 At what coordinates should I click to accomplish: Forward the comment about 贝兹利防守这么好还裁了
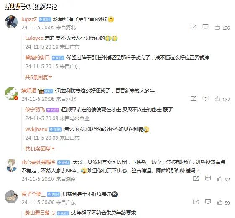(194, 98)
